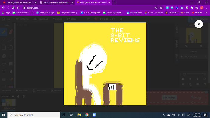Viewport: 210px width, 118px height.
Task: Select the Eraser tool
Action: [11, 32]
